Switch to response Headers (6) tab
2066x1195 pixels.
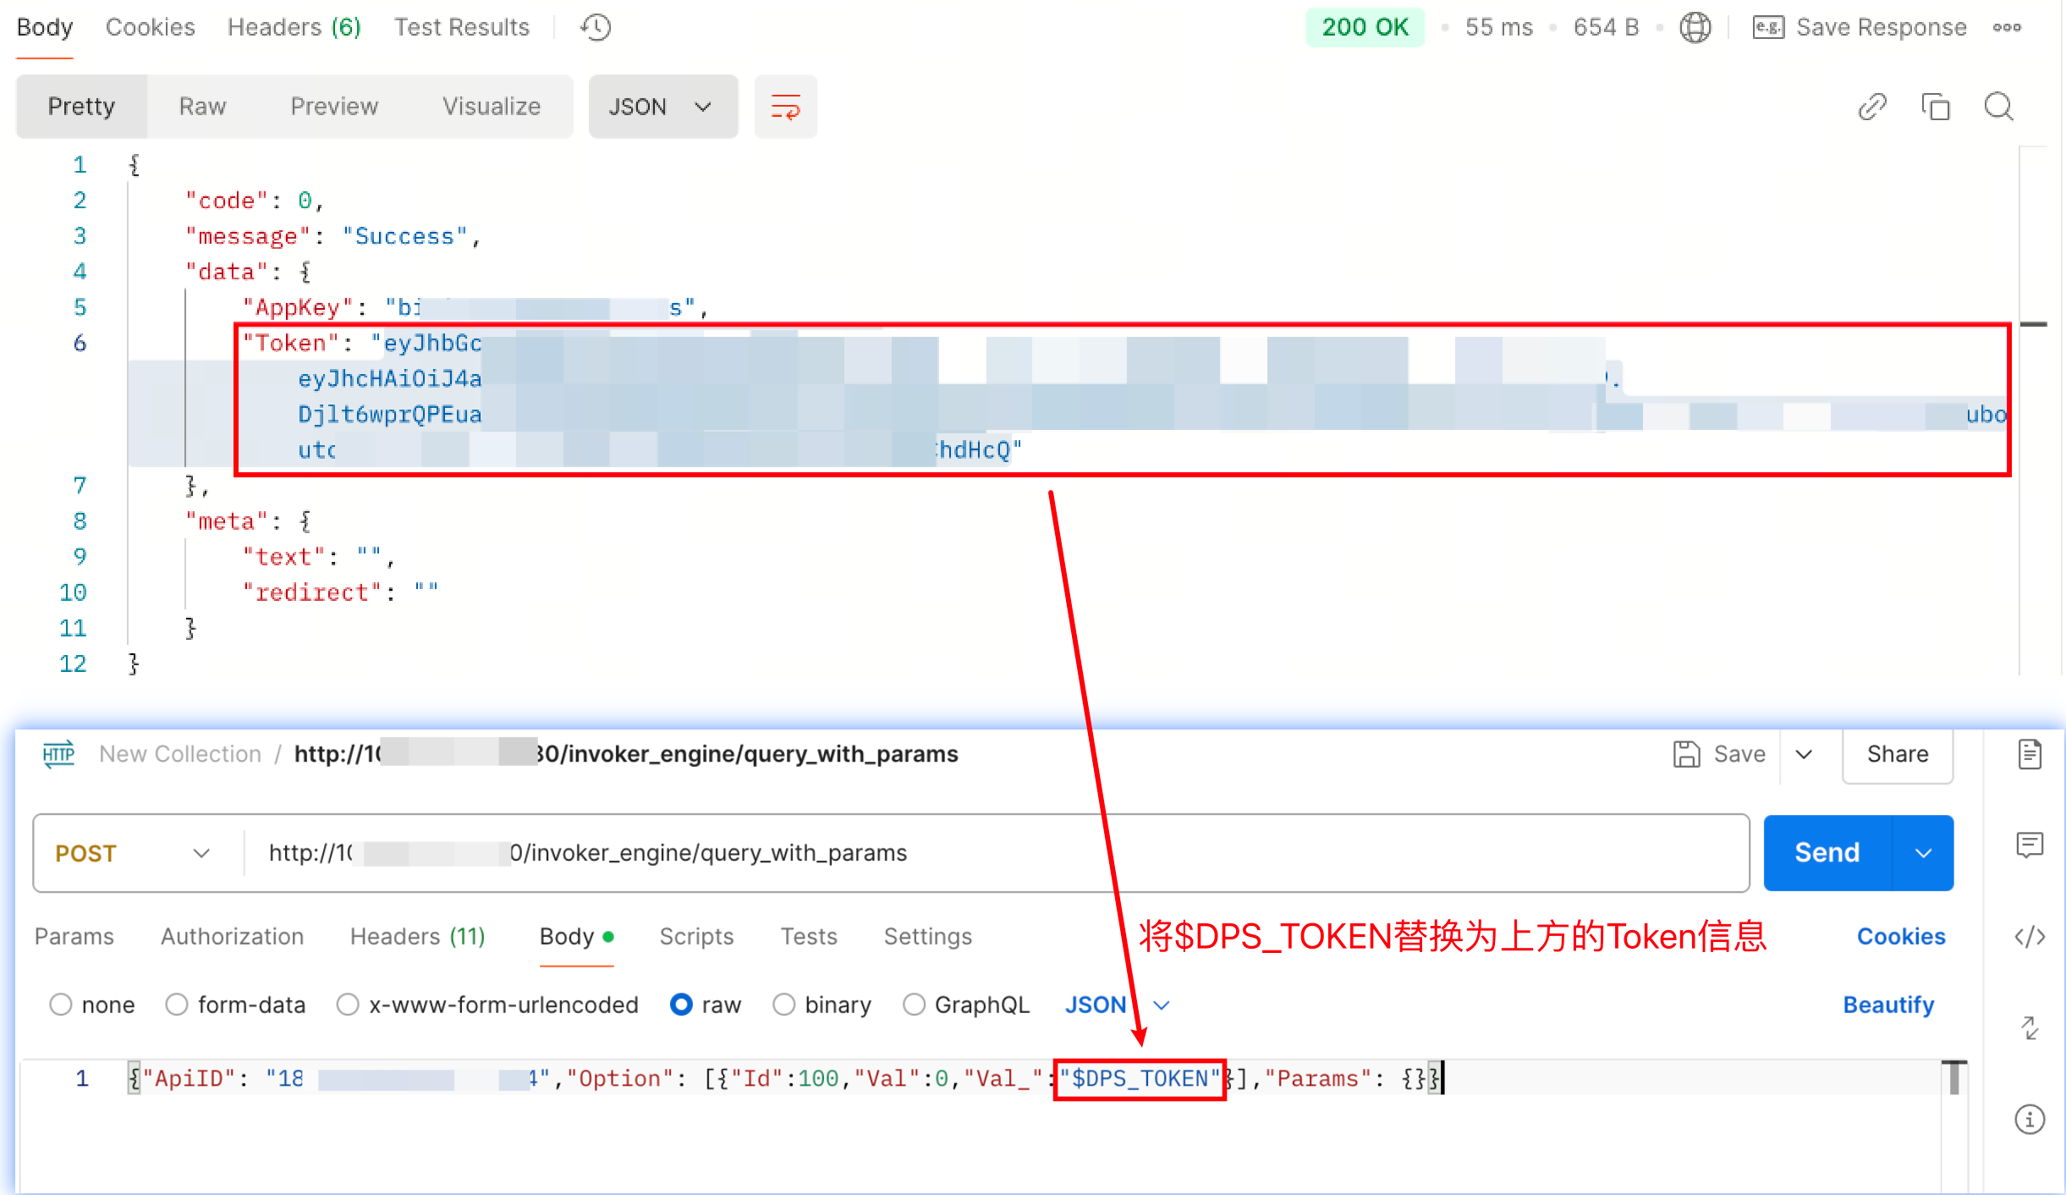click(x=294, y=28)
